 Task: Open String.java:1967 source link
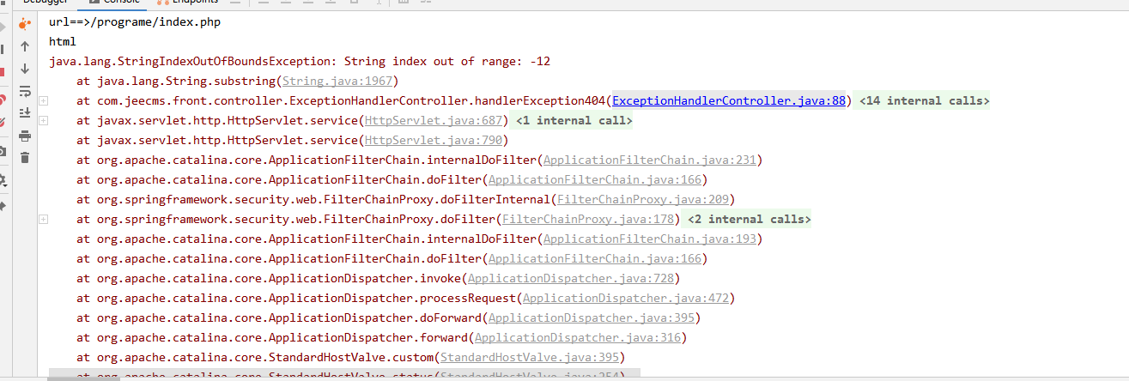[337, 82]
